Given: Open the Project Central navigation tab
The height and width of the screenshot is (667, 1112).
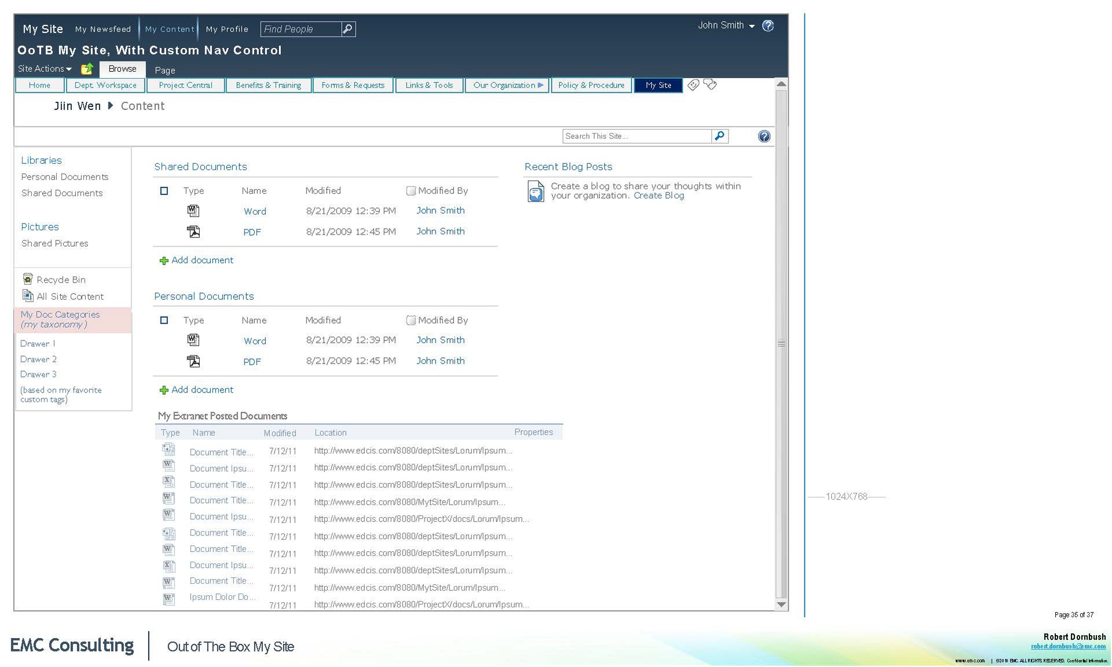Looking at the screenshot, I should point(185,85).
